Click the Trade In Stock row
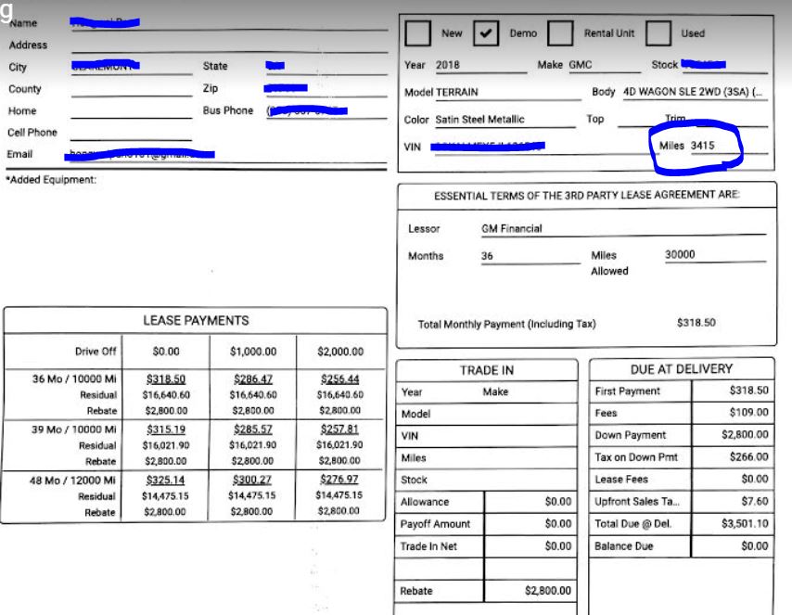 (x=486, y=480)
